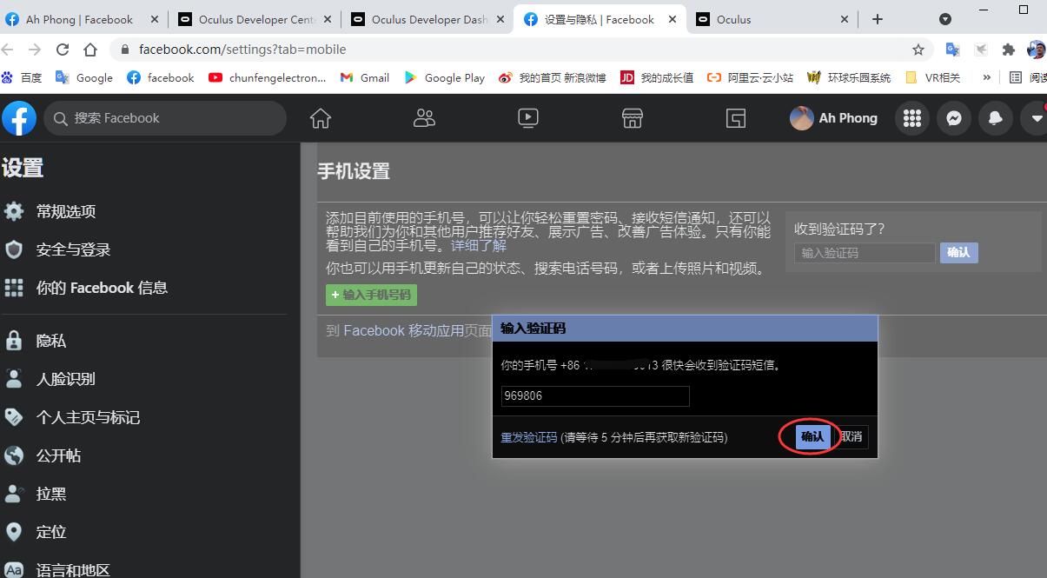
Task: Open the chunfengelectron YouTube bookmark
Action: (x=268, y=77)
